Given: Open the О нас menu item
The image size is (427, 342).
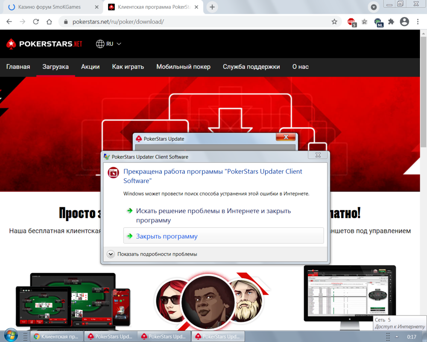Looking at the screenshot, I should pos(300,67).
